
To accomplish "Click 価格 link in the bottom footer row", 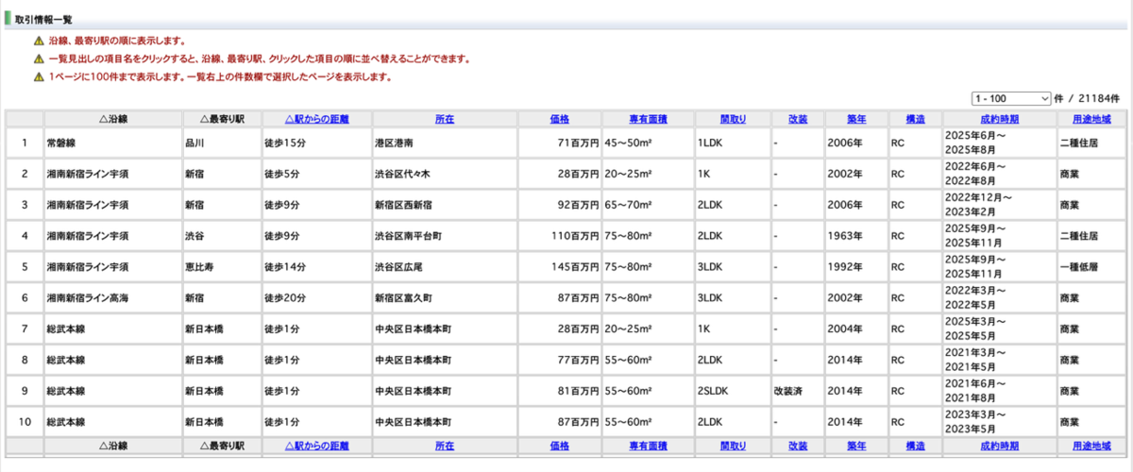I will tap(560, 446).
